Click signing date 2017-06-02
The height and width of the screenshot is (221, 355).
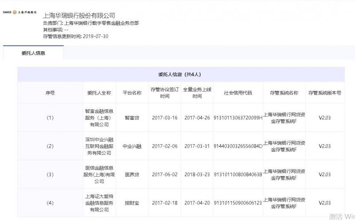tap(165, 174)
